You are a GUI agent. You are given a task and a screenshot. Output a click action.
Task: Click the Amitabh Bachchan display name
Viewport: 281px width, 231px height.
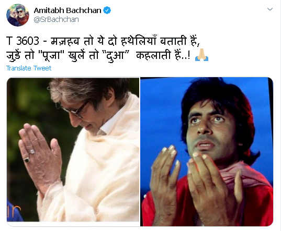tap(68, 10)
